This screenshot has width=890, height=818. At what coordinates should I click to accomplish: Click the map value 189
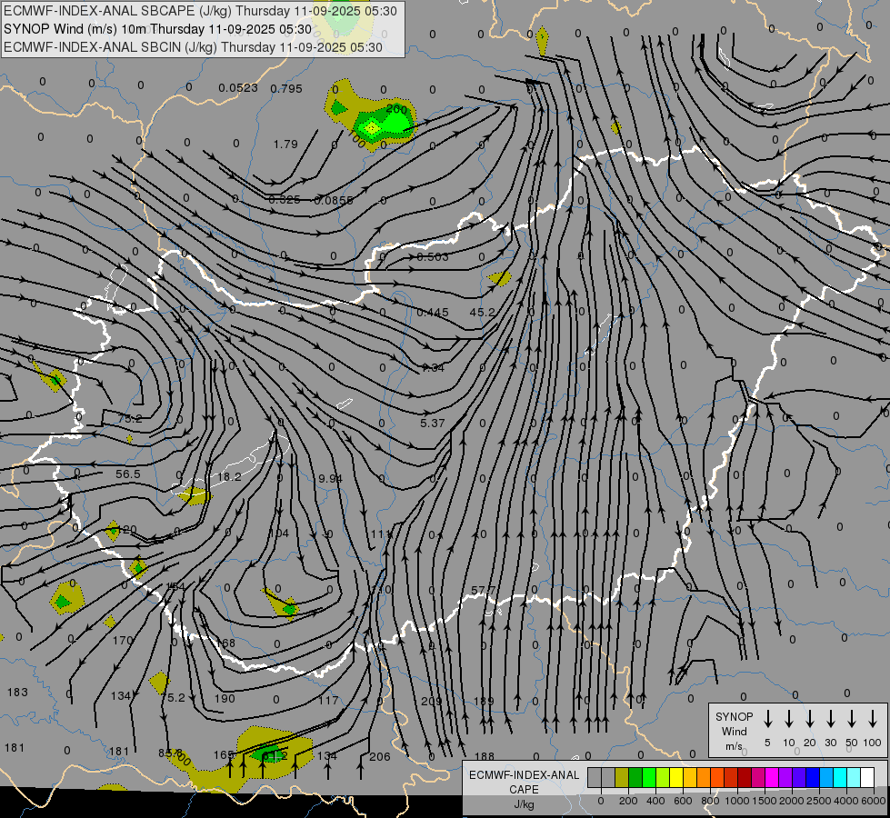coord(484,701)
